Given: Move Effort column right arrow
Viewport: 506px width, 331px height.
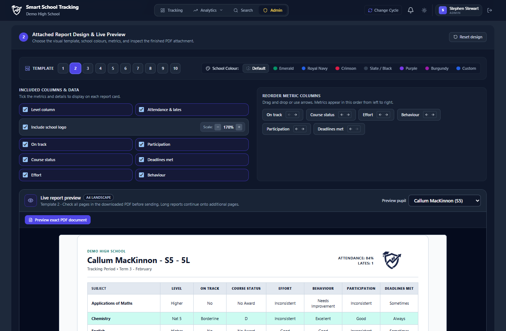Looking at the screenshot, I should pyautogui.click(x=387, y=115).
